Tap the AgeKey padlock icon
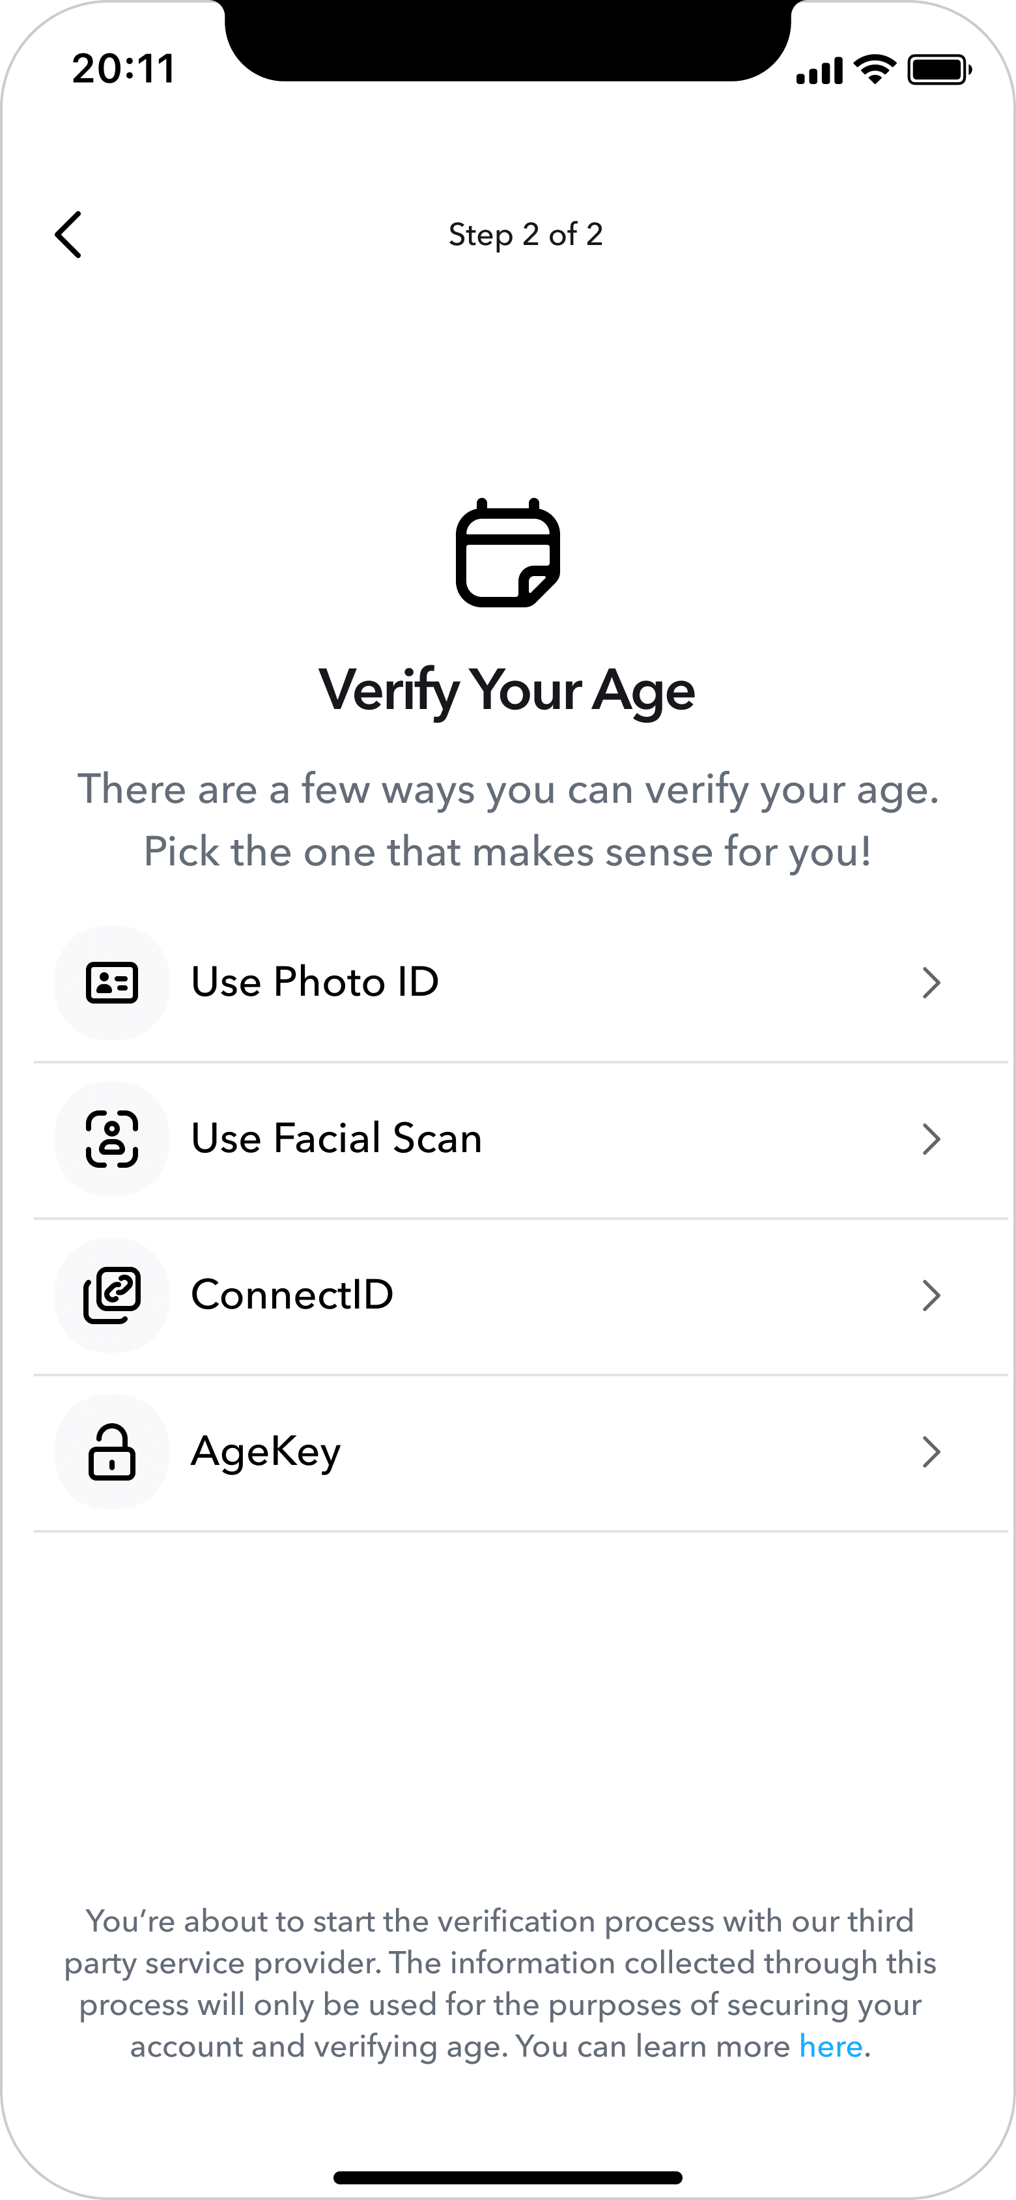The height and width of the screenshot is (2200, 1016). (x=112, y=1451)
